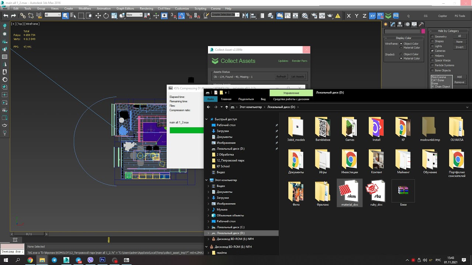Collapse Быстрый доступ in Explorer sidebar
Viewport: 472px width, 265px height.
tap(206, 119)
